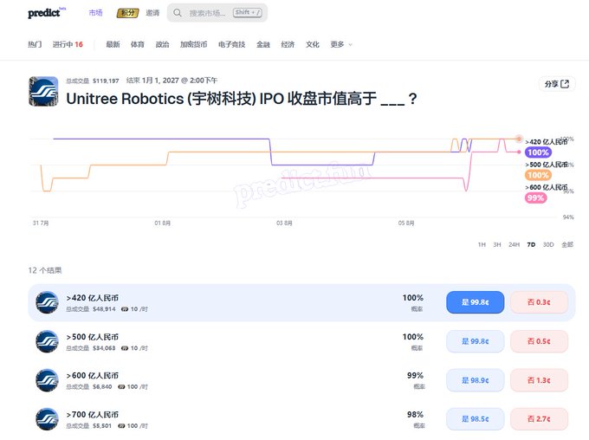Click the 分享 share button
Image resolution: width=589 pixels, height=440 pixels.
(557, 84)
